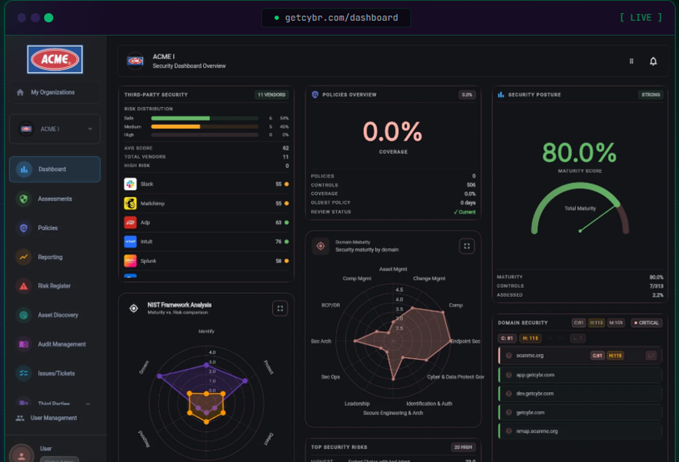Click the Safe risk distribution bar

pos(204,118)
